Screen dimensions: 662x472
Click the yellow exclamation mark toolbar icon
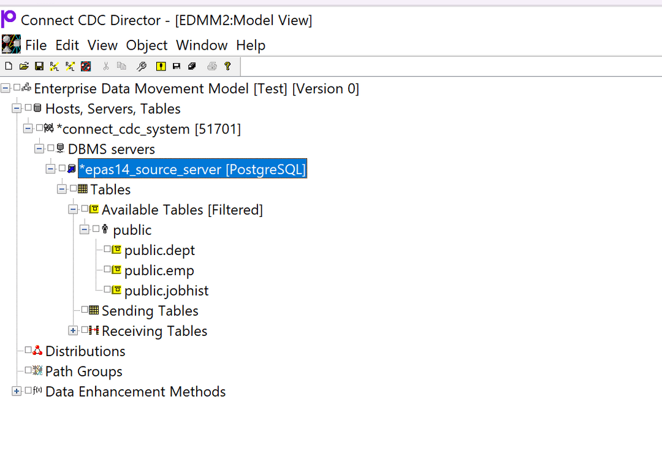161,66
